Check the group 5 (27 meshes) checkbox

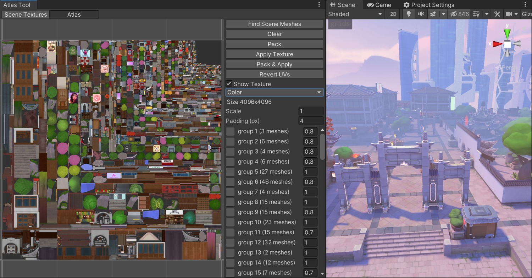(230, 172)
